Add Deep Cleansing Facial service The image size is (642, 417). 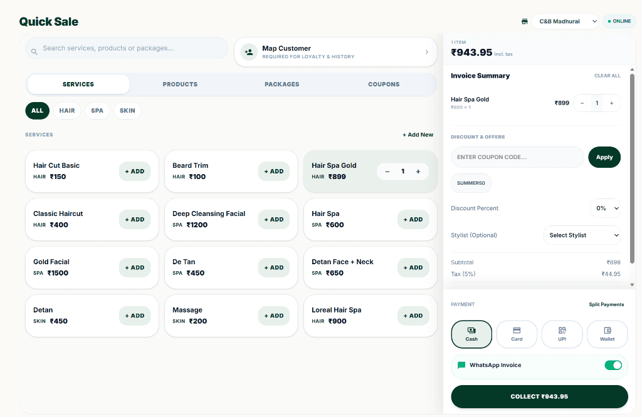click(x=274, y=220)
